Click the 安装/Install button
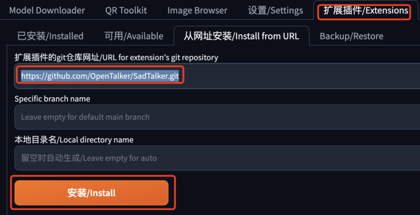This screenshot has height=215, width=420. [x=91, y=193]
